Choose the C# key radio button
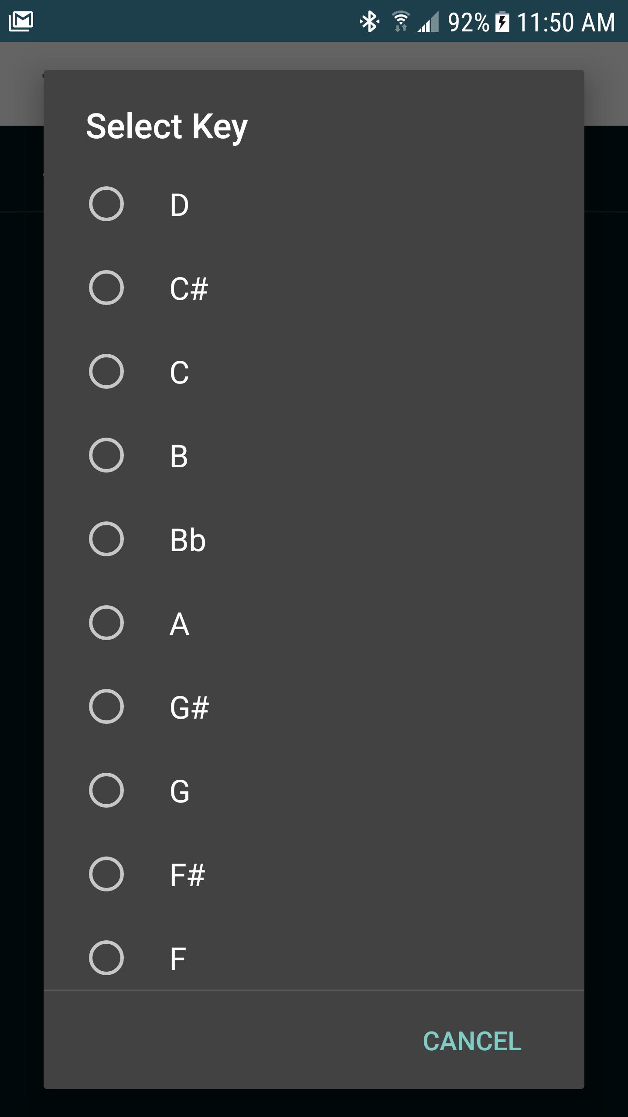Screen dimensions: 628x1117 click(x=106, y=288)
